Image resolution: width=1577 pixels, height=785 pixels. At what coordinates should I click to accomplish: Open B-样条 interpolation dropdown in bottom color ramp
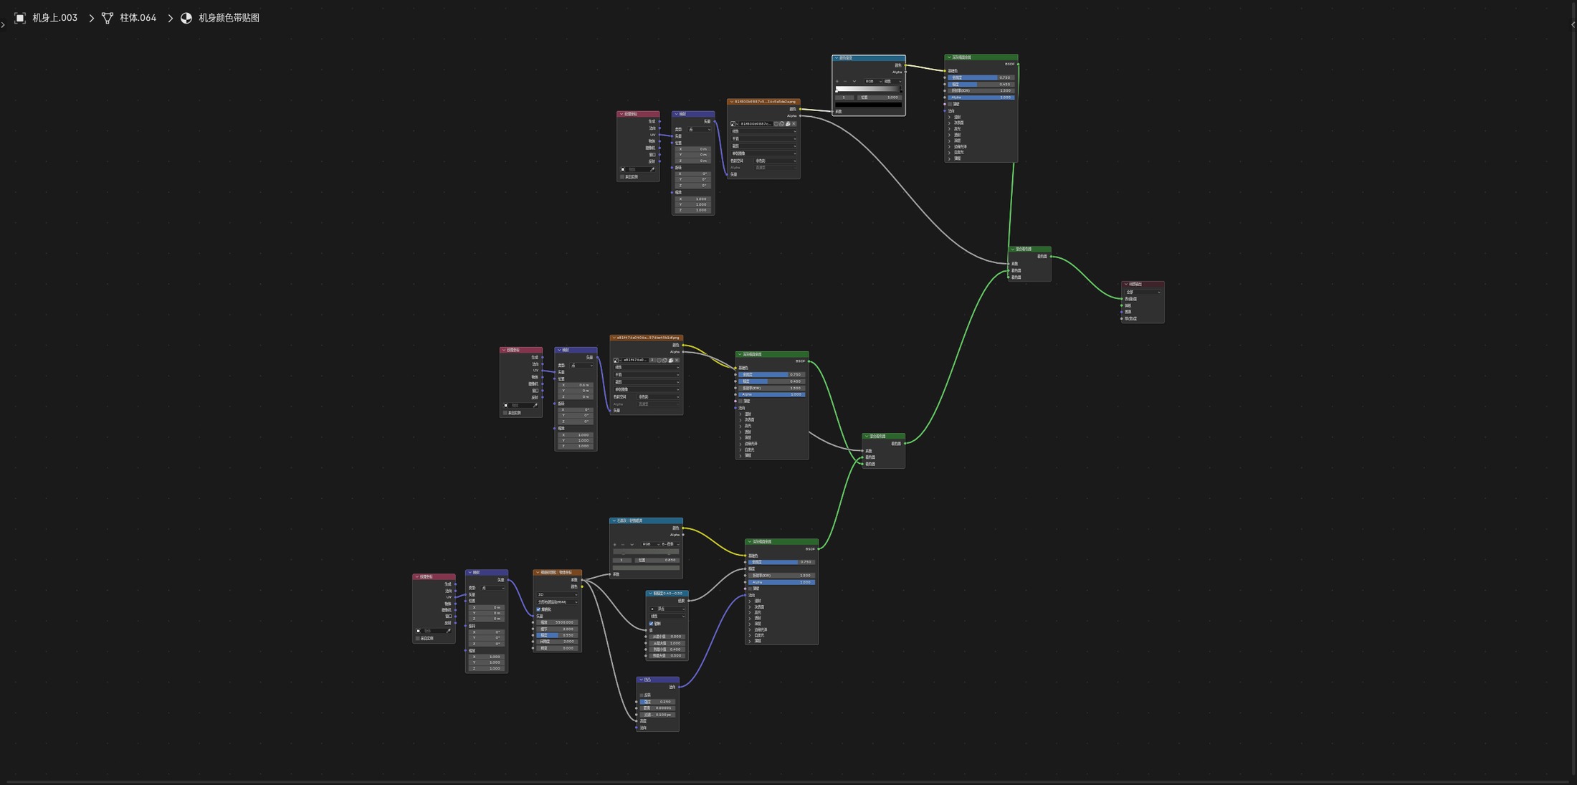(x=670, y=544)
